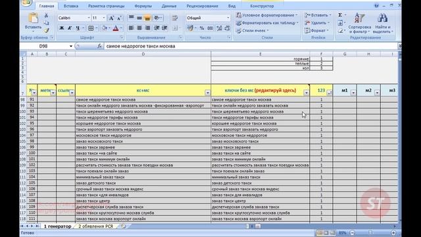Click the increase decimal places icon

[219, 28]
